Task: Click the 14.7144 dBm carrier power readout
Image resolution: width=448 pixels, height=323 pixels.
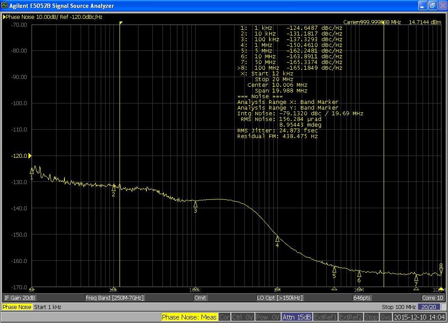Action: point(425,22)
